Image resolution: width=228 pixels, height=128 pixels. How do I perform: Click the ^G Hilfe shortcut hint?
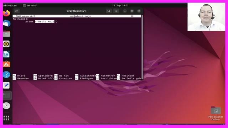[x=19, y=76]
